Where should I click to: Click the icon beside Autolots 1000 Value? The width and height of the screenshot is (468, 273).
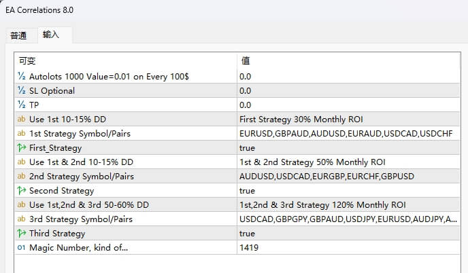click(x=22, y=77)
